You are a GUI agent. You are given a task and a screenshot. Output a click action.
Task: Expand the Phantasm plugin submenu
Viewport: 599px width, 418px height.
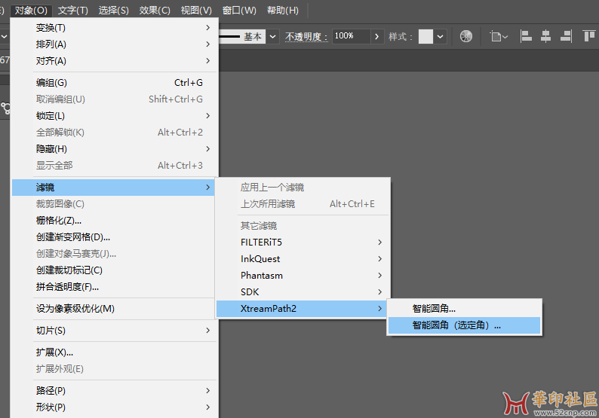(x=303, y=276)
